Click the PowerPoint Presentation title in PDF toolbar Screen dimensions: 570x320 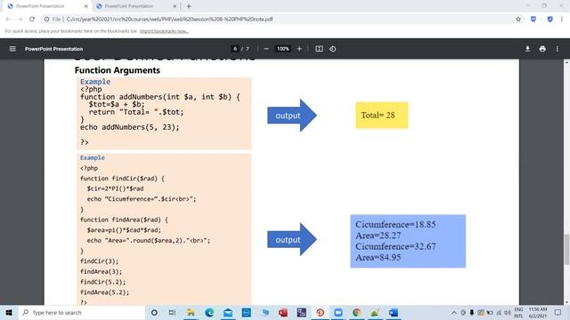pyautogui.click(x=53, y=49)
